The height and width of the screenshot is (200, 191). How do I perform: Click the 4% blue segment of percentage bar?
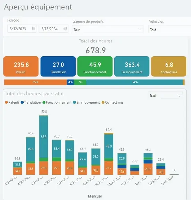click(x=70, y=82)
